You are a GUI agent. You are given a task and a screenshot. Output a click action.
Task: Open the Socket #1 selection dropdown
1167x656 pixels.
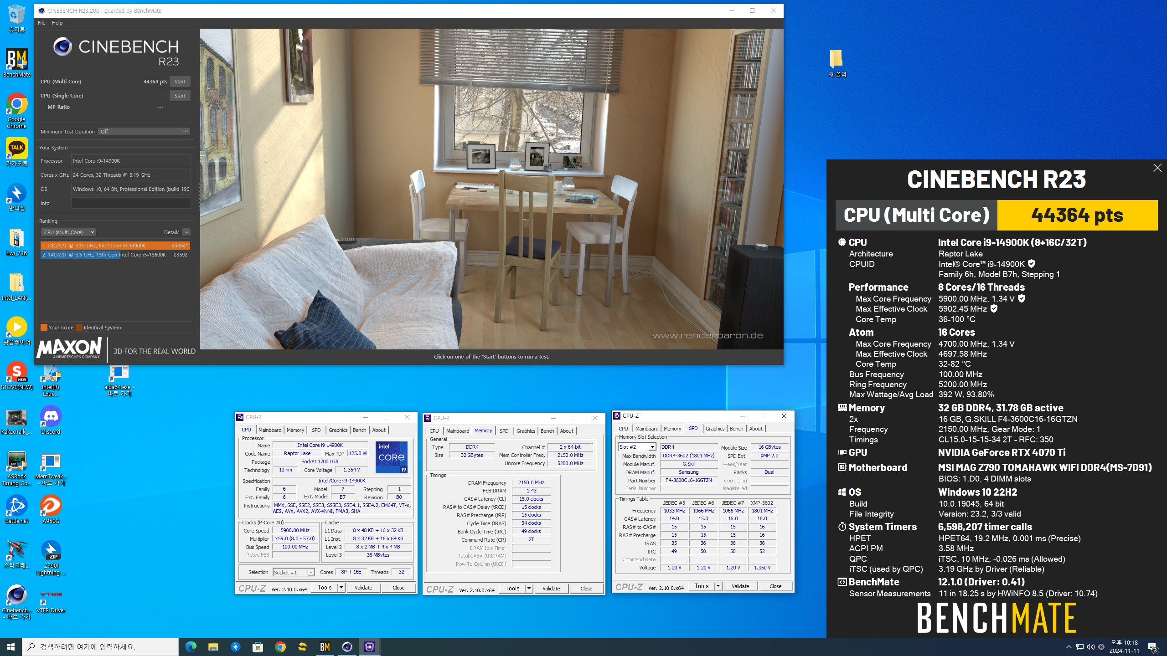pyautogui.click(x=294, y=573)
